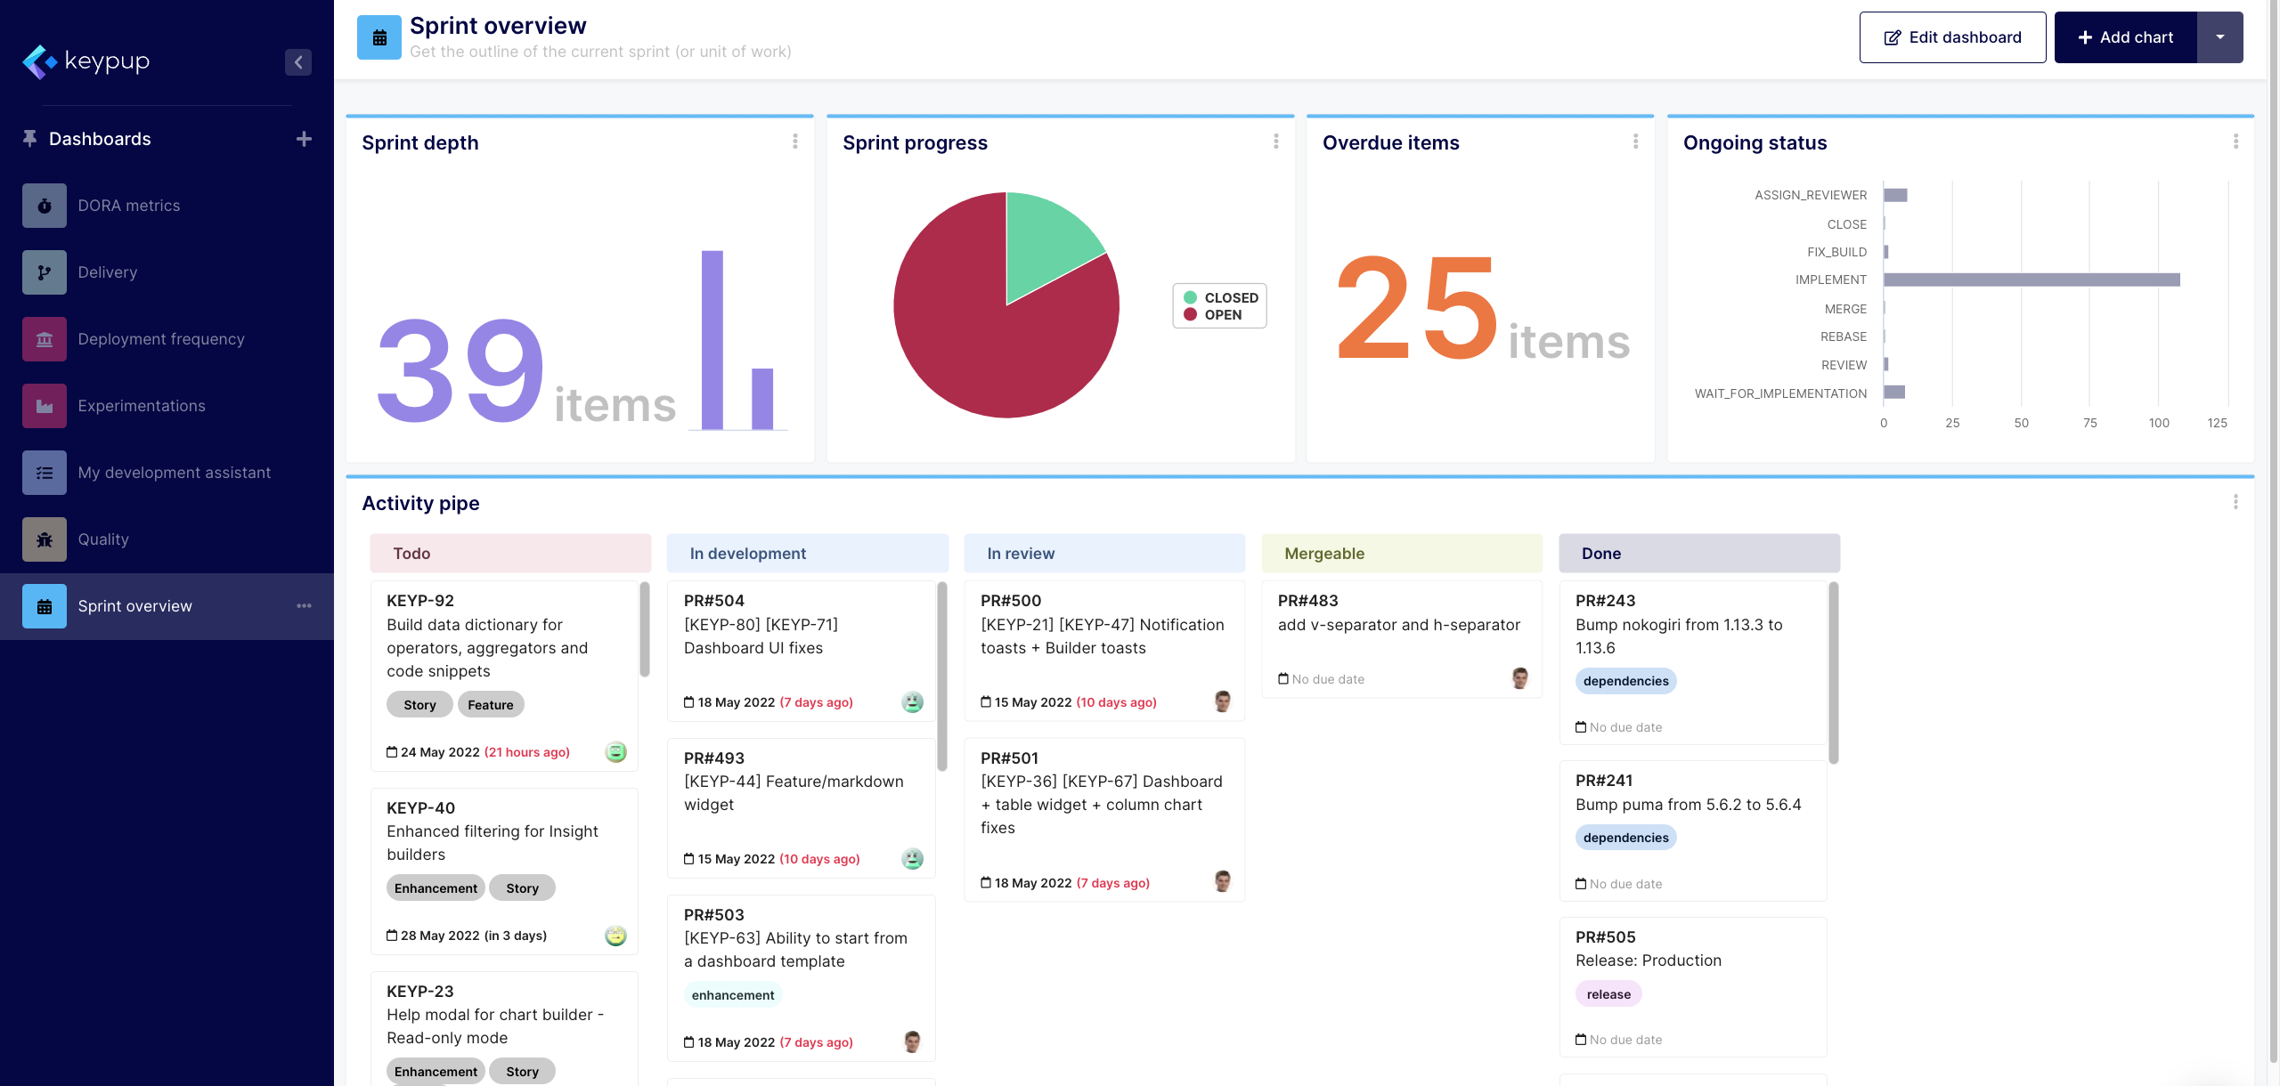Image resolution: width=2280 pixels, height=1086 pixels.
Task: Click the Edit dashboard button
Action: click(x=1952, y=37)
